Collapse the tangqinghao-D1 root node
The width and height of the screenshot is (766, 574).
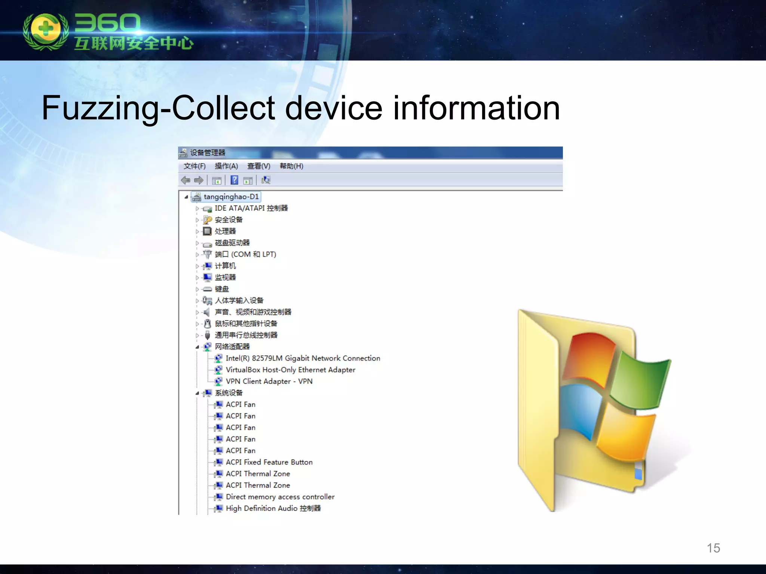click(x=186, y=197)
